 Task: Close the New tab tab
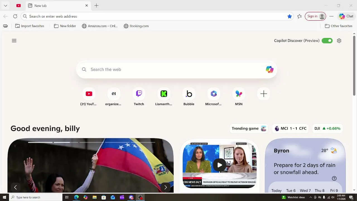(86, 6)
